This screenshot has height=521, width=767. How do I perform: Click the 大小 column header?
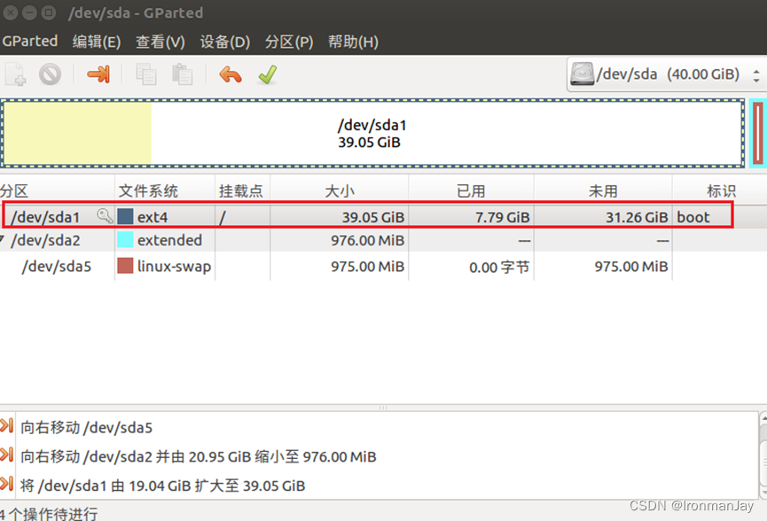[339, 191]
